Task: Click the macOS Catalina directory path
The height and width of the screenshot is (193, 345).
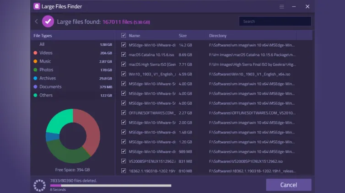Action: pos(252,55)
